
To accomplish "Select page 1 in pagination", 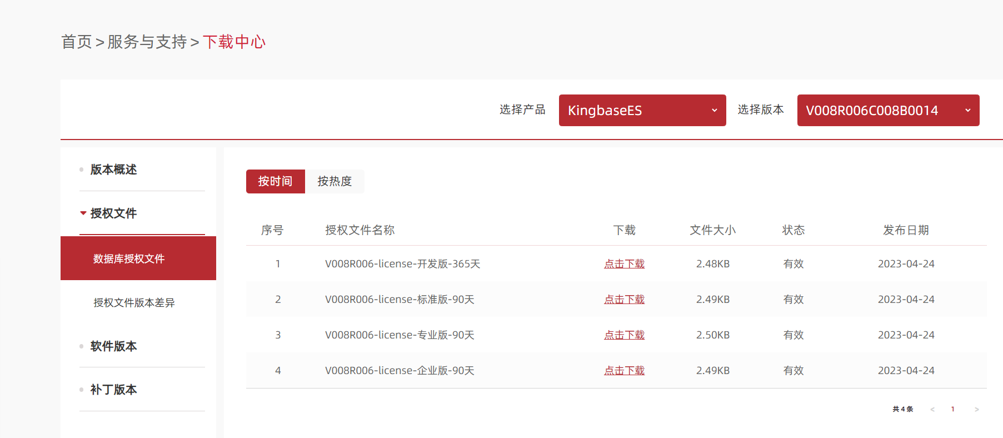I will 952,409.
